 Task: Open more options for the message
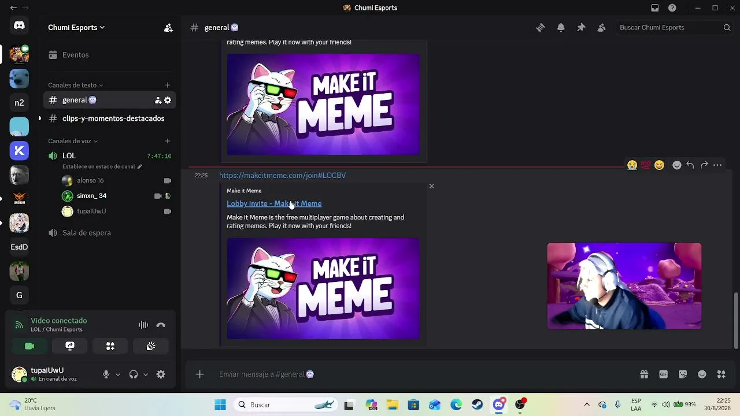717,165
